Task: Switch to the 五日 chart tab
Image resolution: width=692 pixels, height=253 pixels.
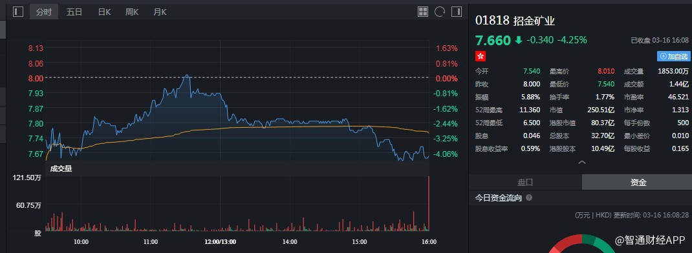Action: (74, 12)
